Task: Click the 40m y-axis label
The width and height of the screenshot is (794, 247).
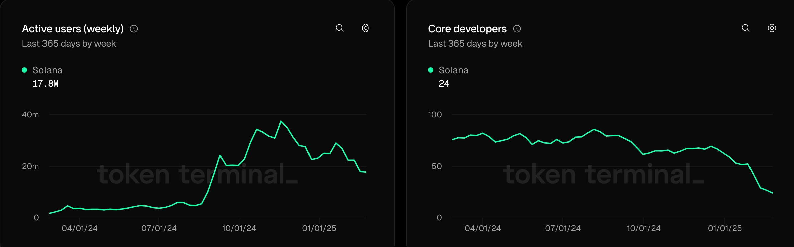Action: click(30, 115)
